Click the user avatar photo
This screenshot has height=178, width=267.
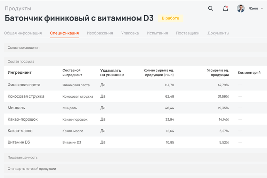coord(241,9)
